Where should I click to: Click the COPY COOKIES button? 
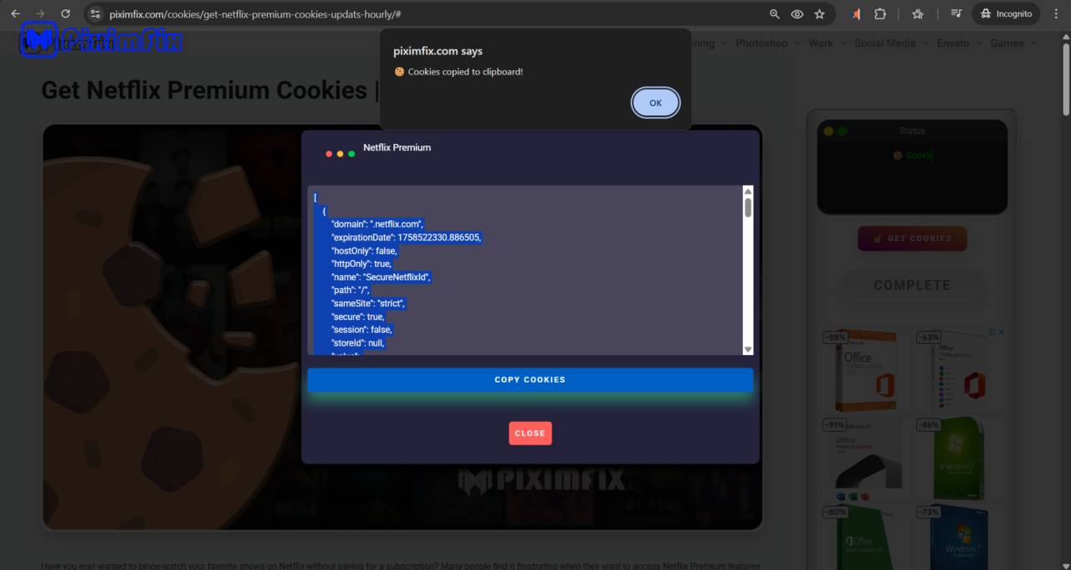coord(530,380)
